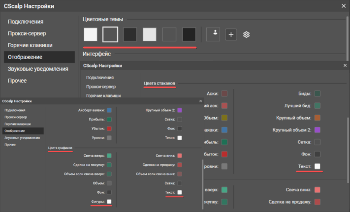
Task: Pick the Лучший бид color swatch
Action: [x=317, y=106]
